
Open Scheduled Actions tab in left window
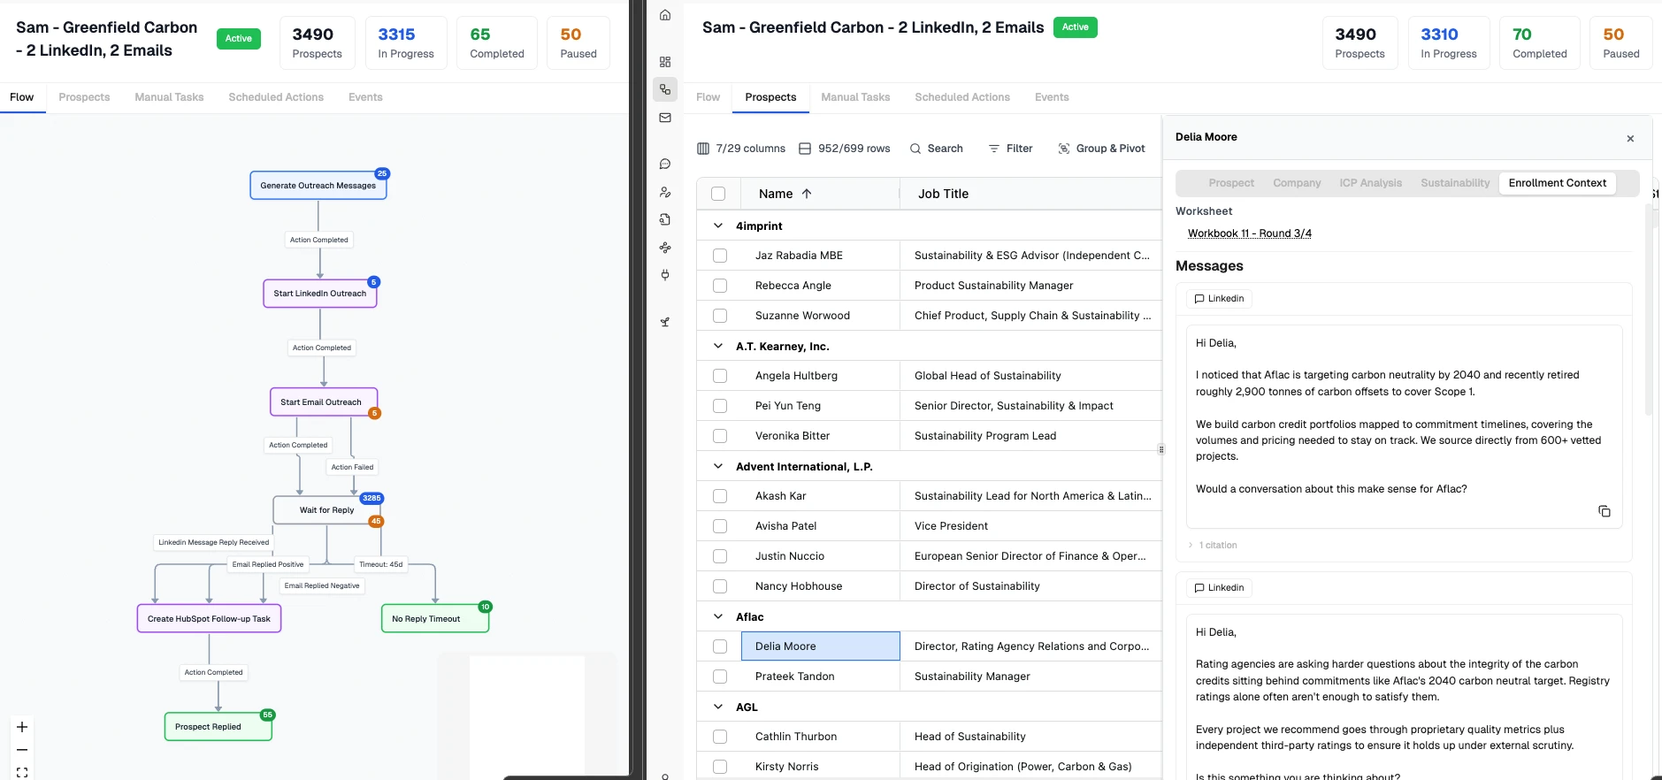(x=276, y=97)
